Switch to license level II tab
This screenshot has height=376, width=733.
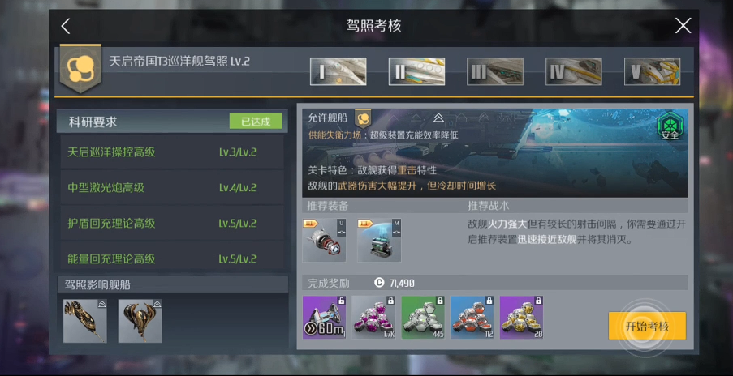416,71
